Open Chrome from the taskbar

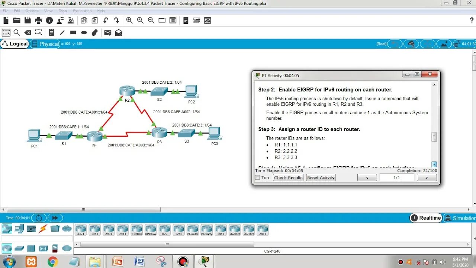coord(53,262)
